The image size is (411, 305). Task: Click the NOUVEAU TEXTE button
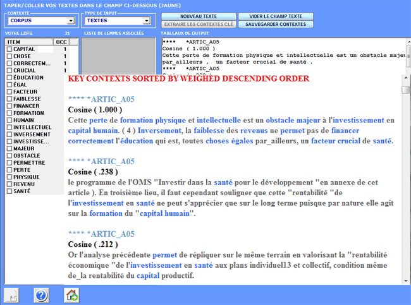coord(199,16)
